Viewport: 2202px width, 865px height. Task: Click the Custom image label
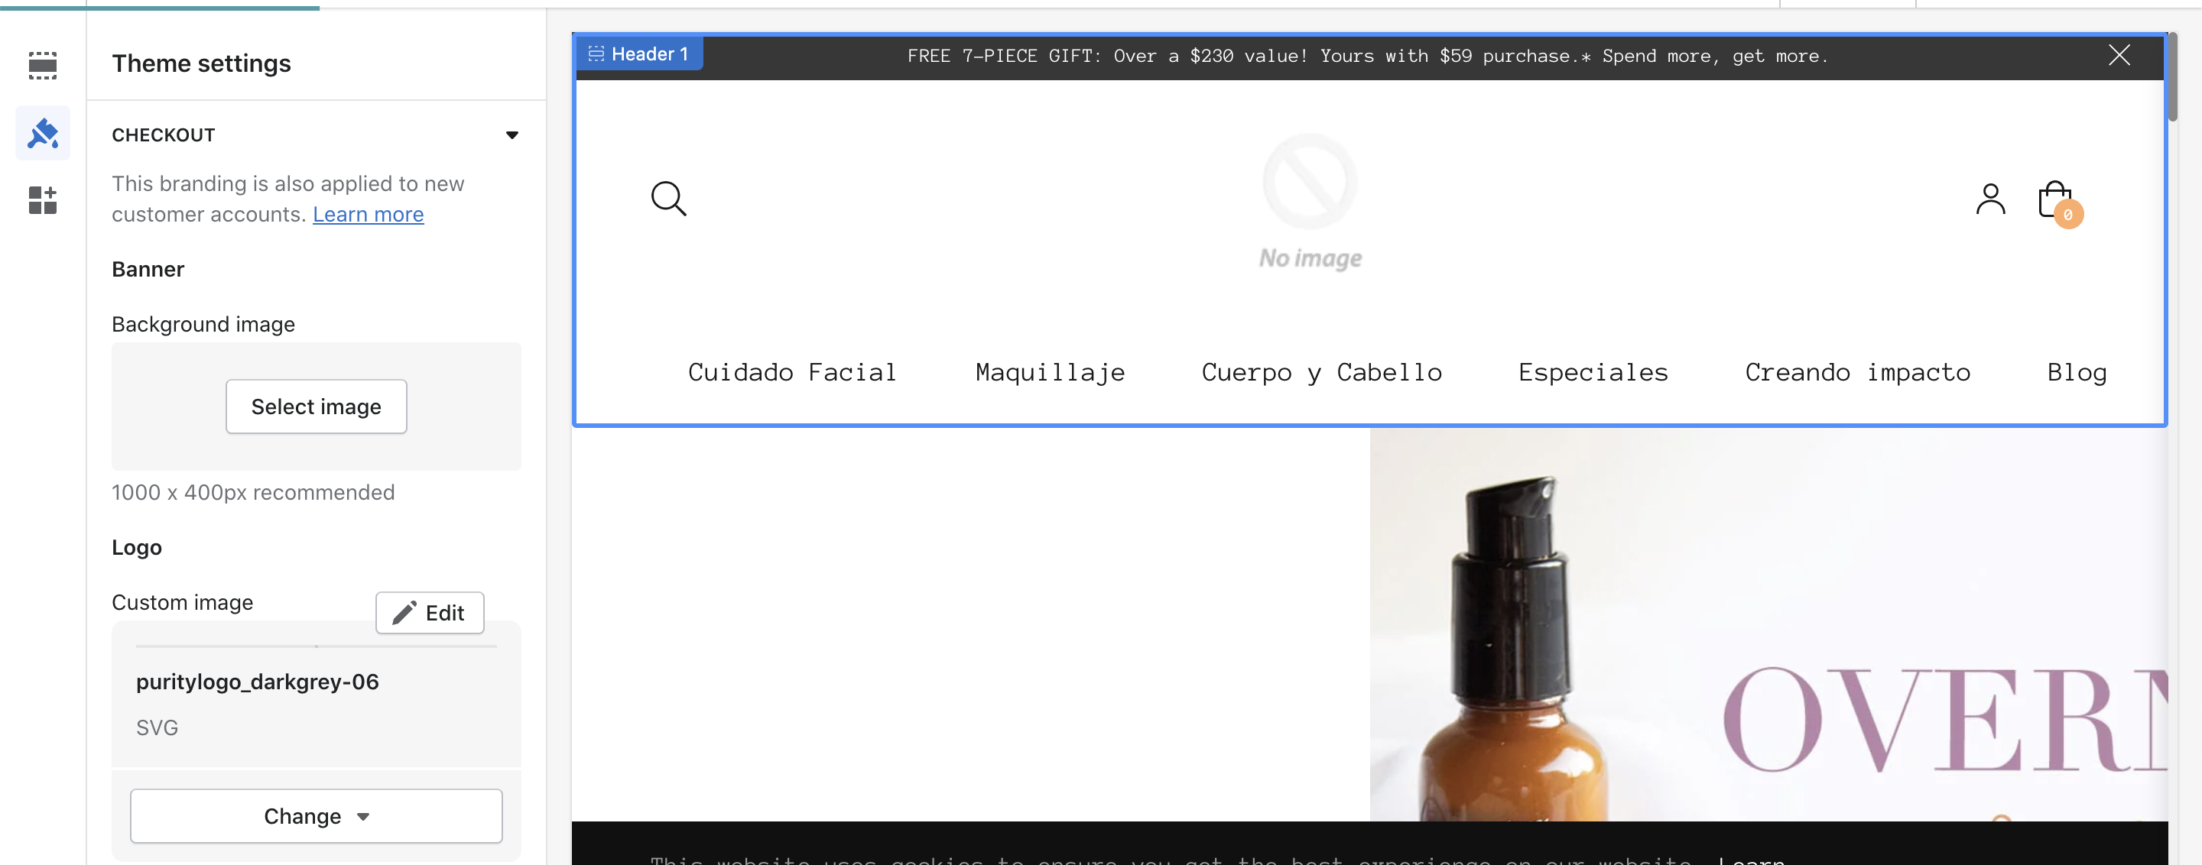click(182, 602)
